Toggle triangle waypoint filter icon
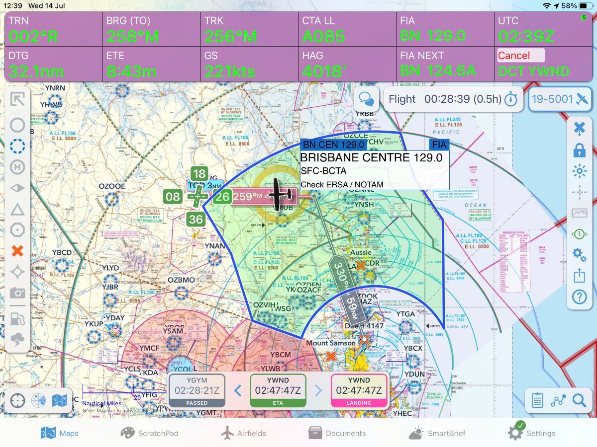597x447 pixels. coord(17,209)
